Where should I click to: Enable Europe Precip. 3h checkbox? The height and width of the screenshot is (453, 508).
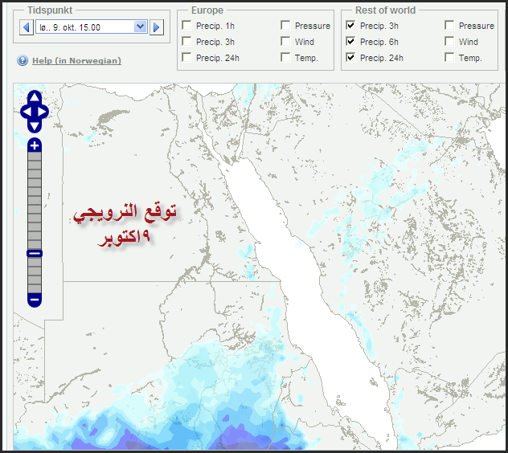(186, 42)
